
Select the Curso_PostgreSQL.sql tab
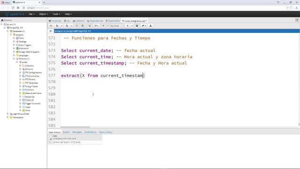pyautogui.click(x=135, y=21)
